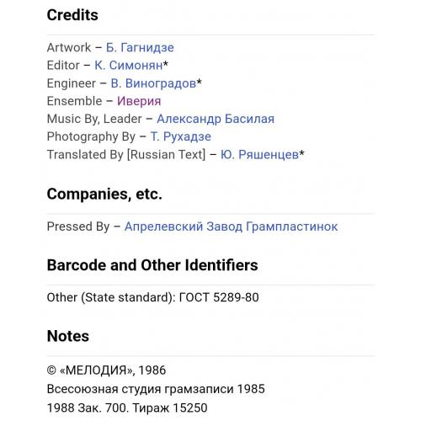Open the К. Симонян editor link

(129, 66)
